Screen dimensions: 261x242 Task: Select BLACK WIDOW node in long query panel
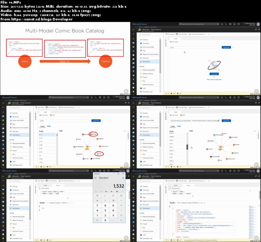(x=233, y=137)
